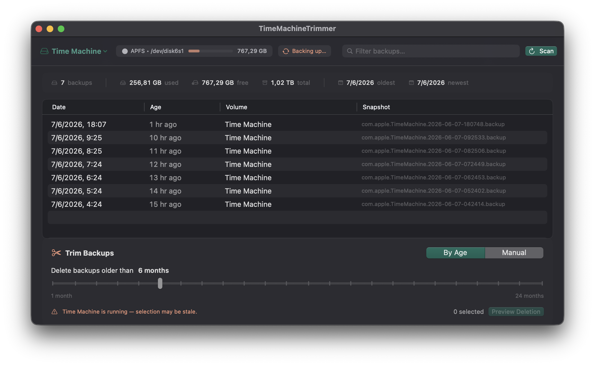The width and height of the screenshot is (595, 366).
Task: Click the Scan button
Action: [541, 51]
